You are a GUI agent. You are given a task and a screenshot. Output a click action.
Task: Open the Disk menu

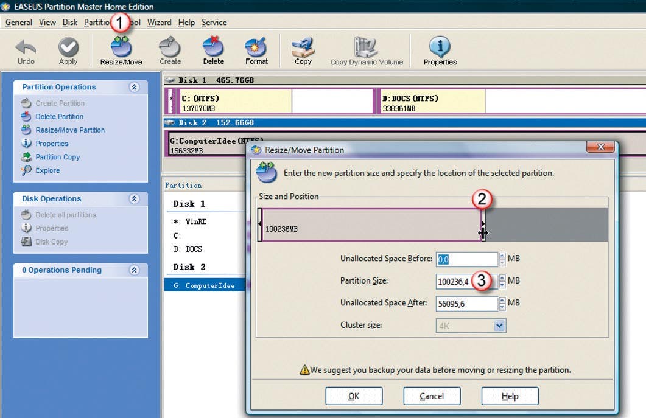tap(69, 23)
